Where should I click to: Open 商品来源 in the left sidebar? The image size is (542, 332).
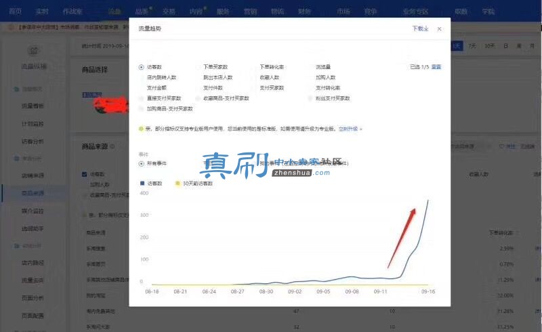click(33, 193)
